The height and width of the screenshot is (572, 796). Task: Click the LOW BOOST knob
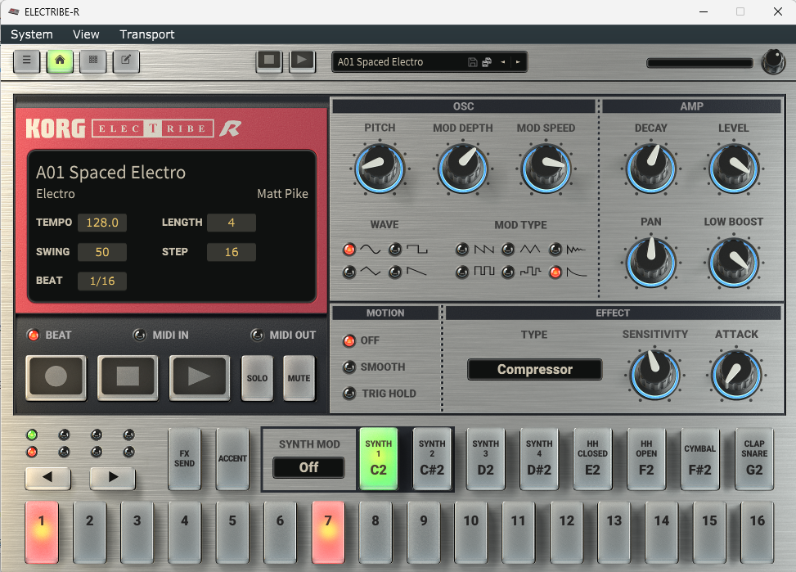coord(734,262)
